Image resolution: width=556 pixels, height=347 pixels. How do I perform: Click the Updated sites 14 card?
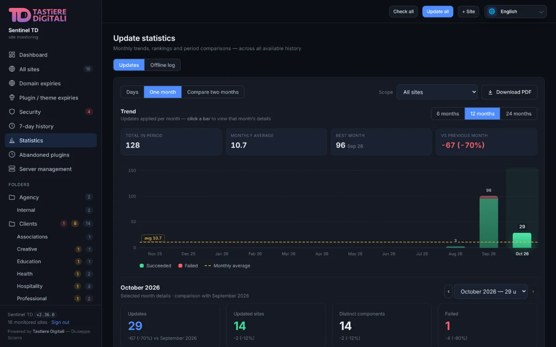pyautogui.click(x=276, y=325)
